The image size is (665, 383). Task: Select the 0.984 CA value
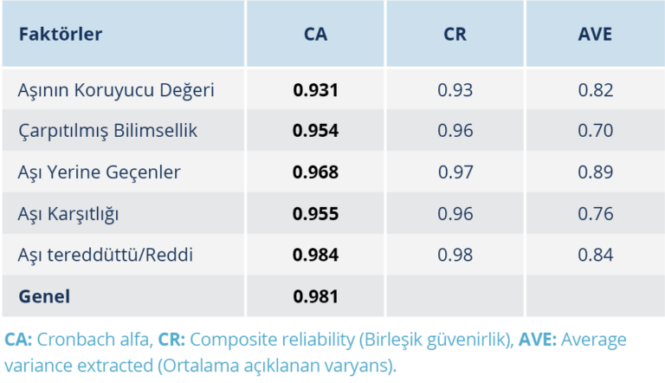315,255
